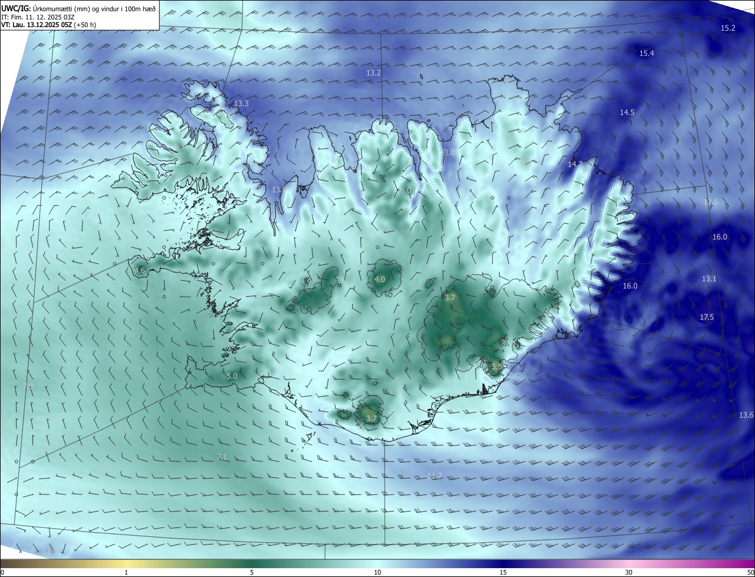The height and width of the screenshot is (577, 755).
Task: Click the 14.5 value label on the map
Action: 627,113
